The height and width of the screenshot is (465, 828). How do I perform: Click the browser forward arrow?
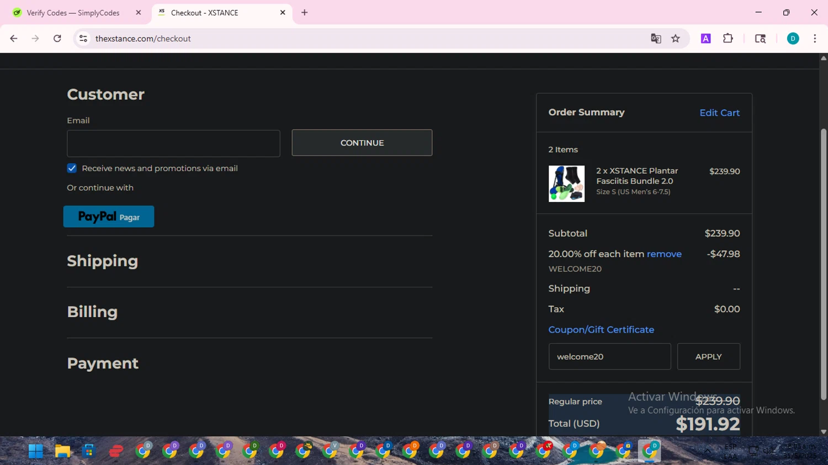pyautogui.click(x=35, y=39)
